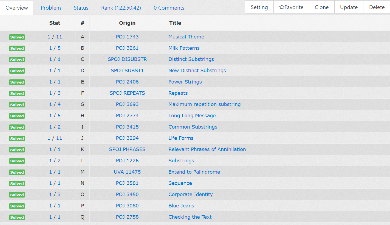Open problem New Distinct Substrings
The width and height of the screenshot is (390, 225).
pyautogui.click(x=197, y=70)
